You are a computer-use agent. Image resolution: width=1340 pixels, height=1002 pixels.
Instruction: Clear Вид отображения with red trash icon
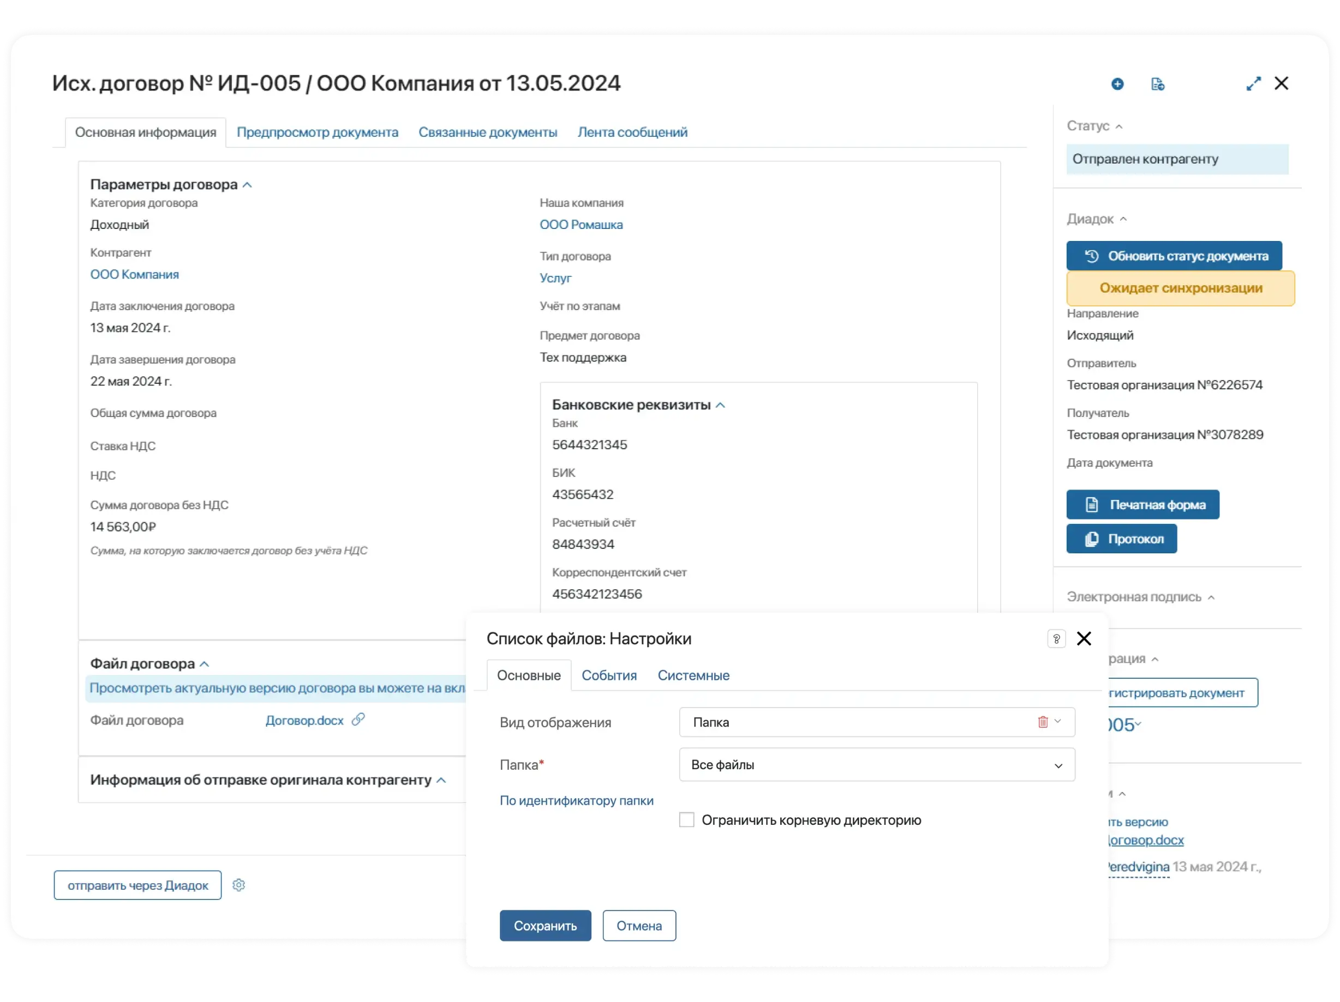[1043, 722]
